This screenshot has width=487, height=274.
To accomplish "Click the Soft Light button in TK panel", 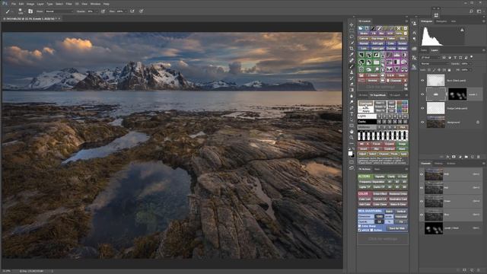I will tap(377, 43).
